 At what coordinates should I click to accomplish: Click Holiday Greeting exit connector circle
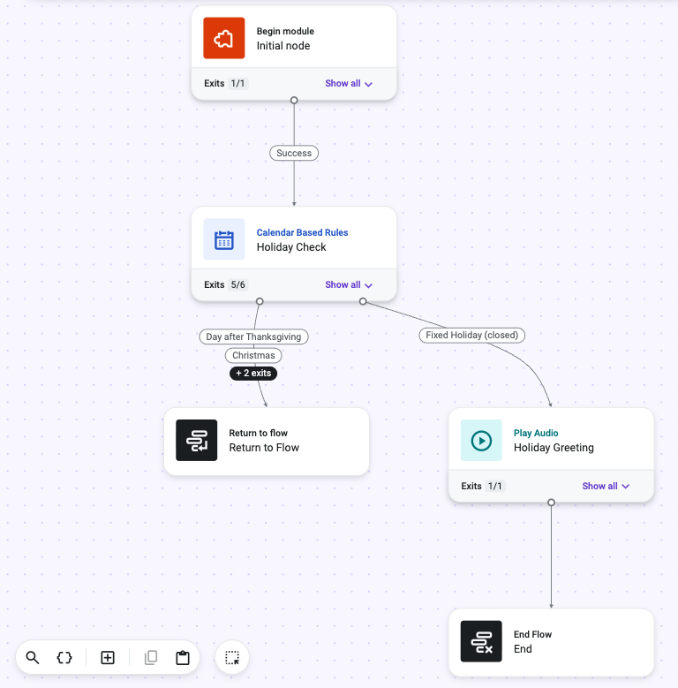pyautogui.click(x=551, y=502)
